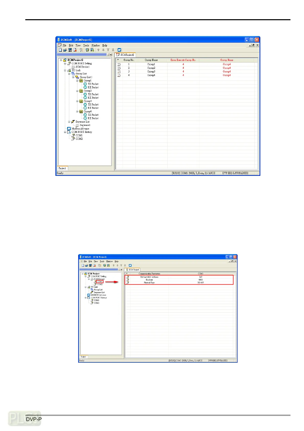
Task: Select COM2 under SCM Device1 in SCM Project window
Action: pos(100,284)
